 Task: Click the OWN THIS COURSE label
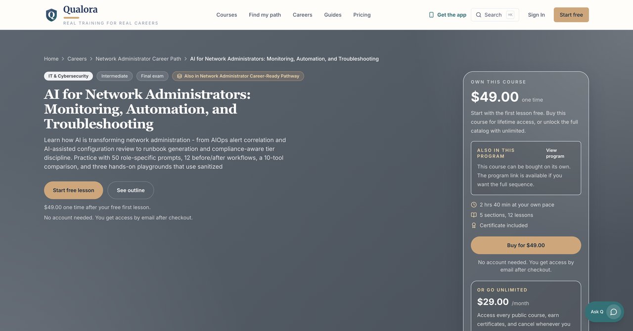[x=498, y=82]
